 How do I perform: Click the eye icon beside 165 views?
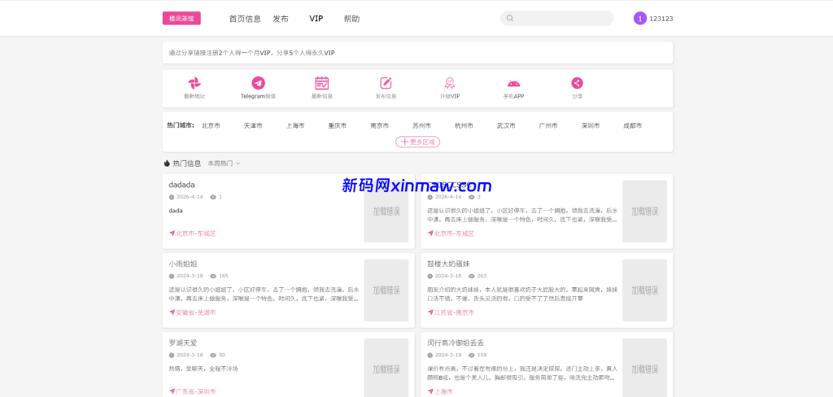point(213,276)
